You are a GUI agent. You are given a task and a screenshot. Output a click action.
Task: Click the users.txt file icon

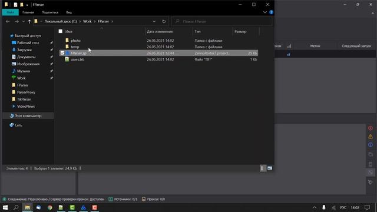(67, 59)
